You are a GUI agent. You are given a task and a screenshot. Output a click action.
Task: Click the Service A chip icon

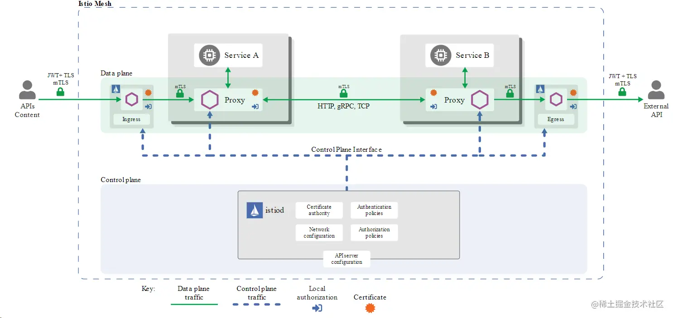pos(209,55)
